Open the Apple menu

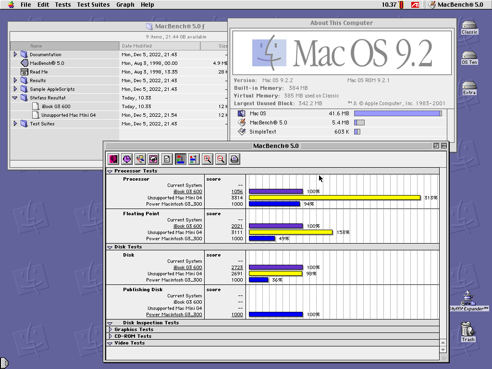click(x=11, y=4)
